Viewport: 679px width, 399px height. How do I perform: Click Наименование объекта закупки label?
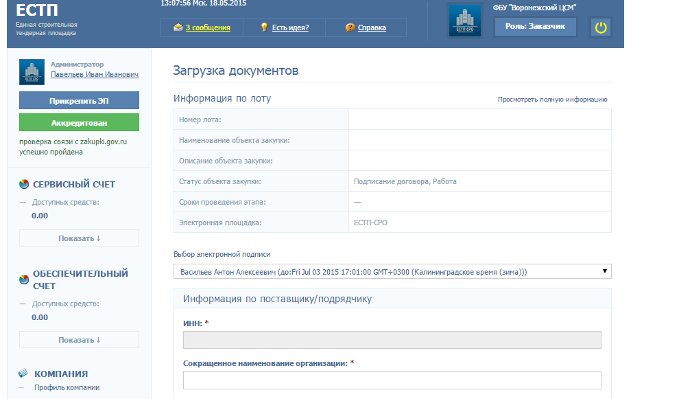[x=235, y=140]
